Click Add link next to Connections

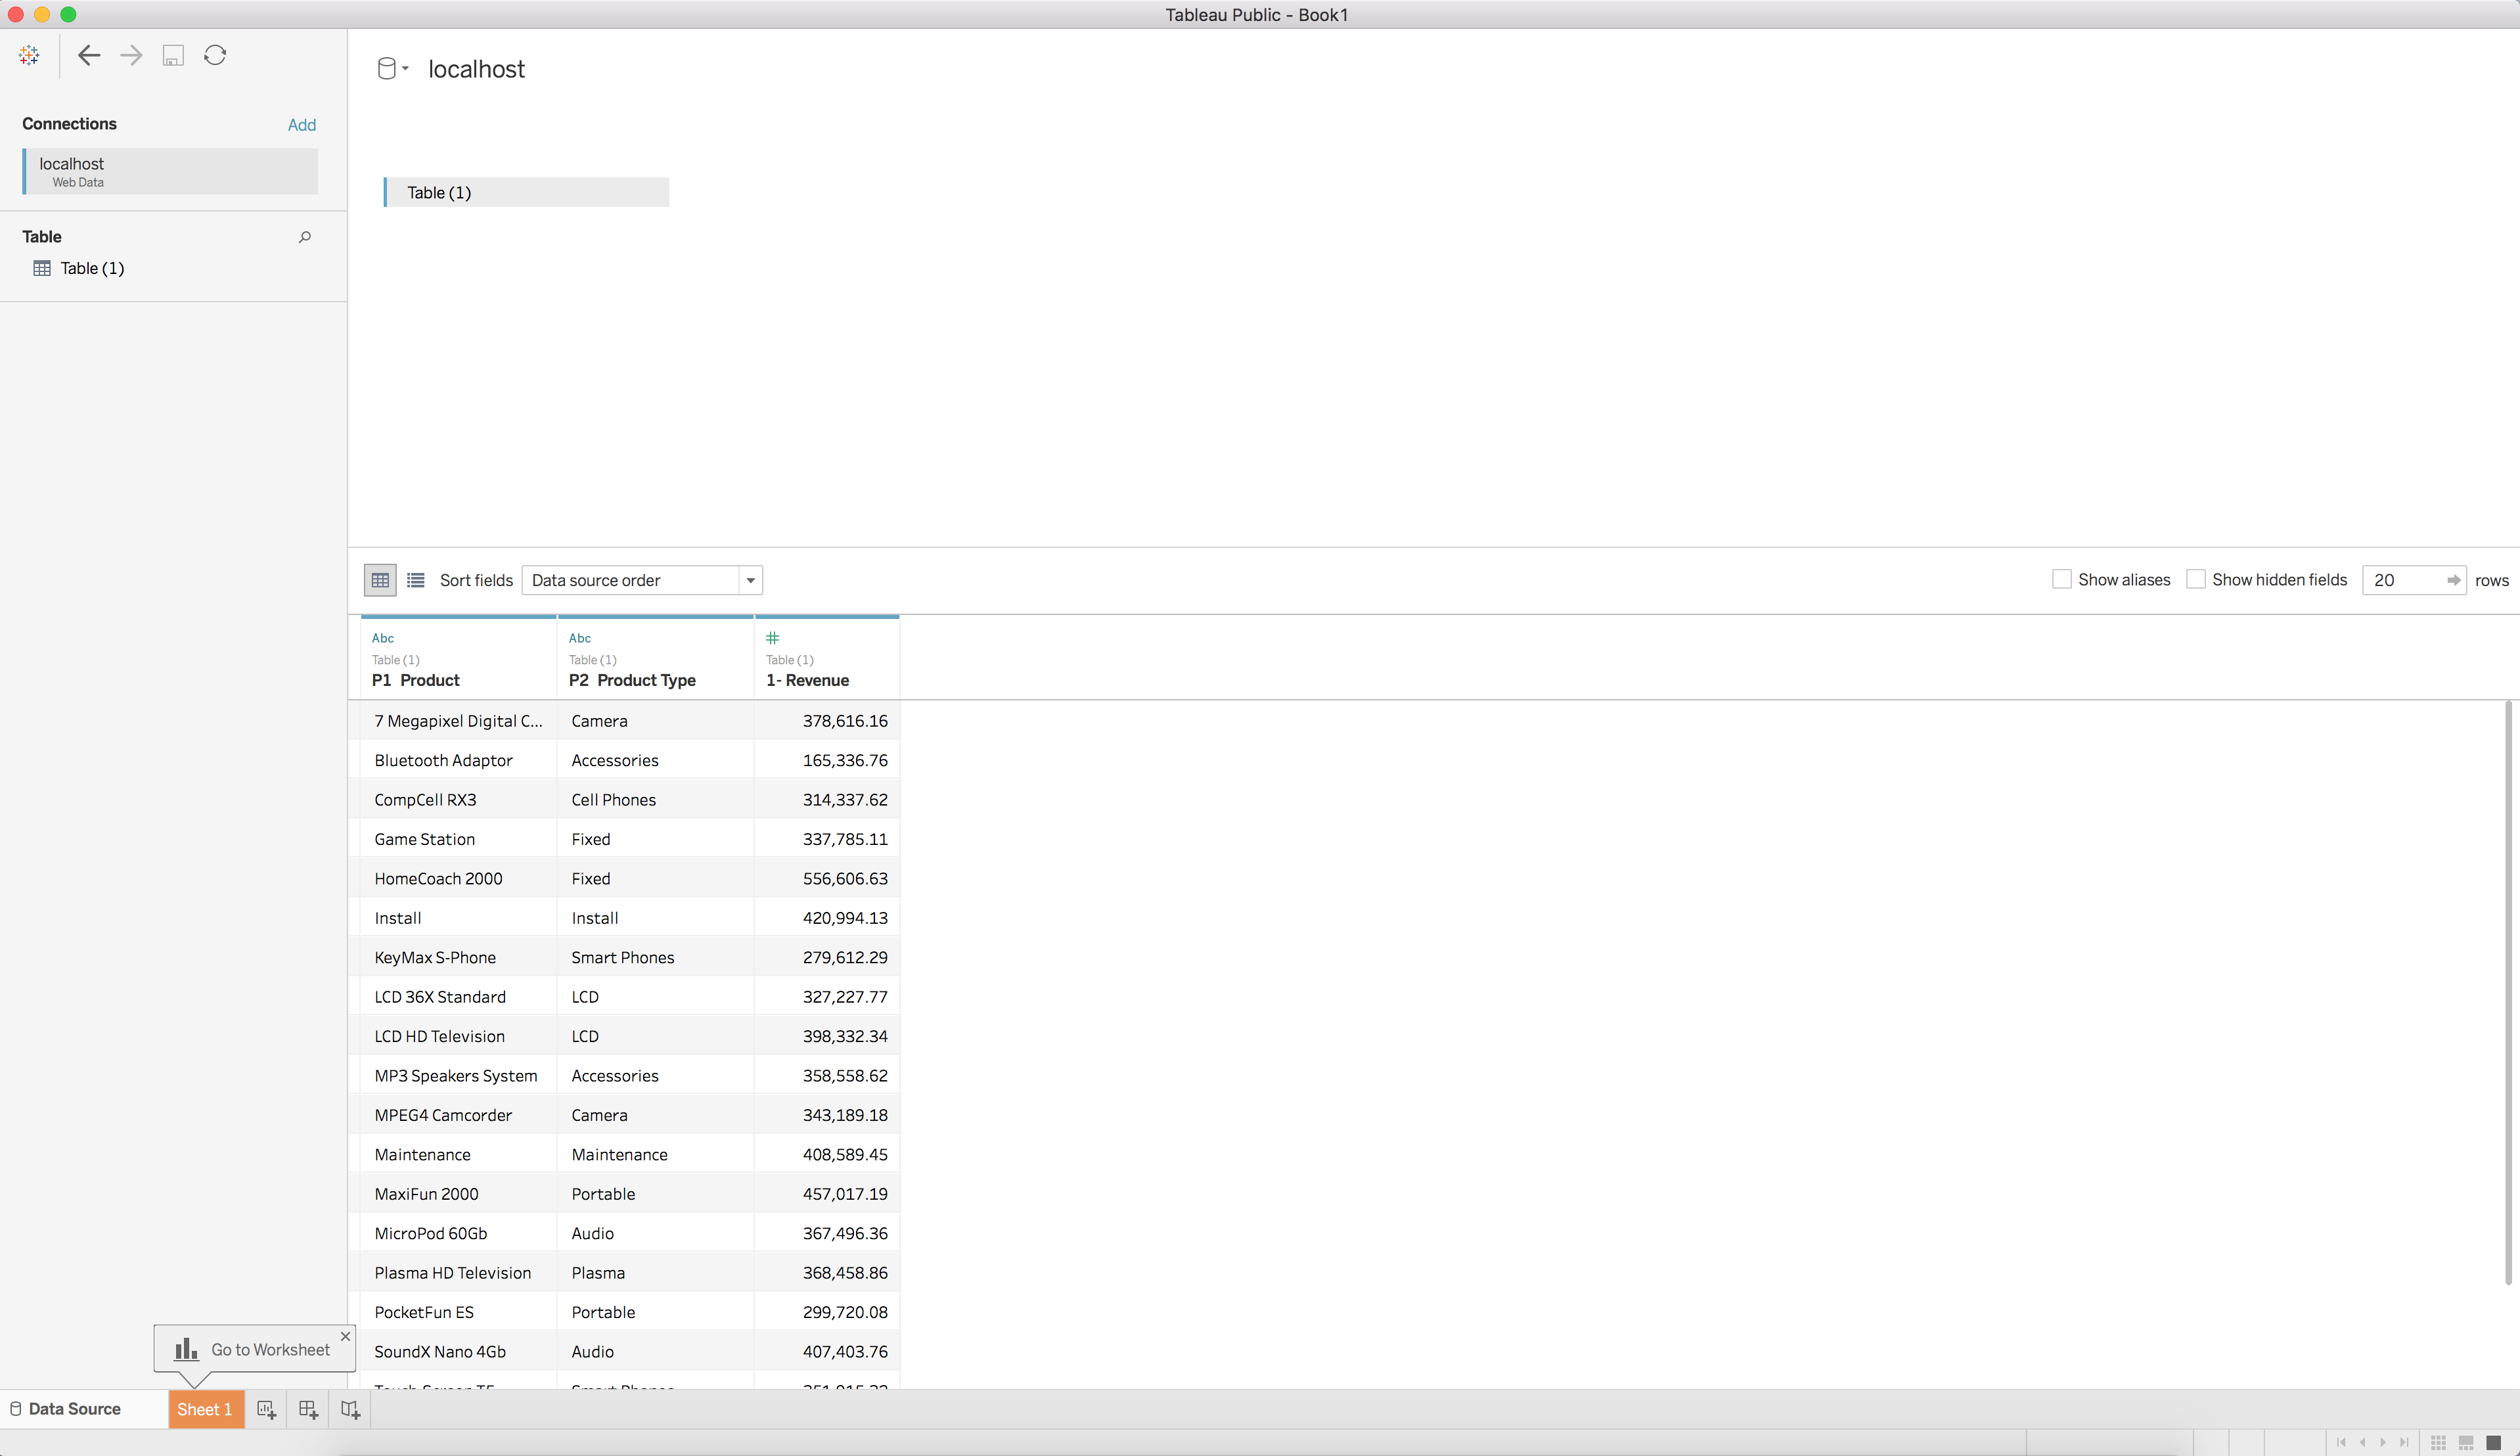coord(301,125)
